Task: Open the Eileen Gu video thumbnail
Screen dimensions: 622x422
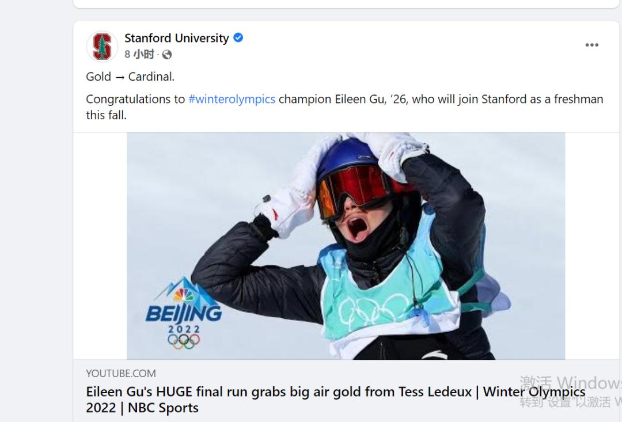Action: (x=346, y=246)
